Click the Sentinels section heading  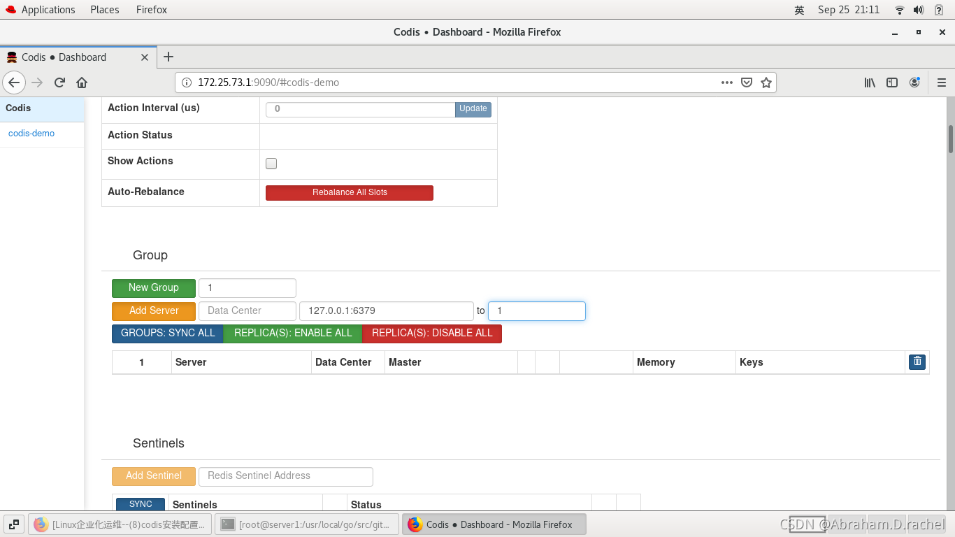159,443
